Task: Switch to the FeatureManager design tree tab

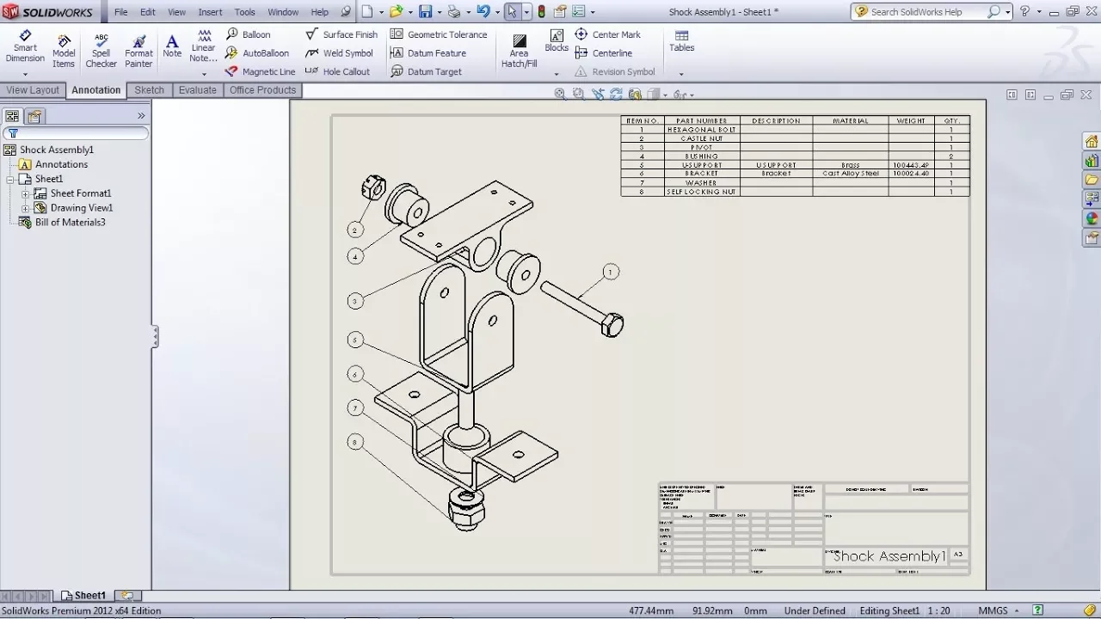Action: point(12,116)
